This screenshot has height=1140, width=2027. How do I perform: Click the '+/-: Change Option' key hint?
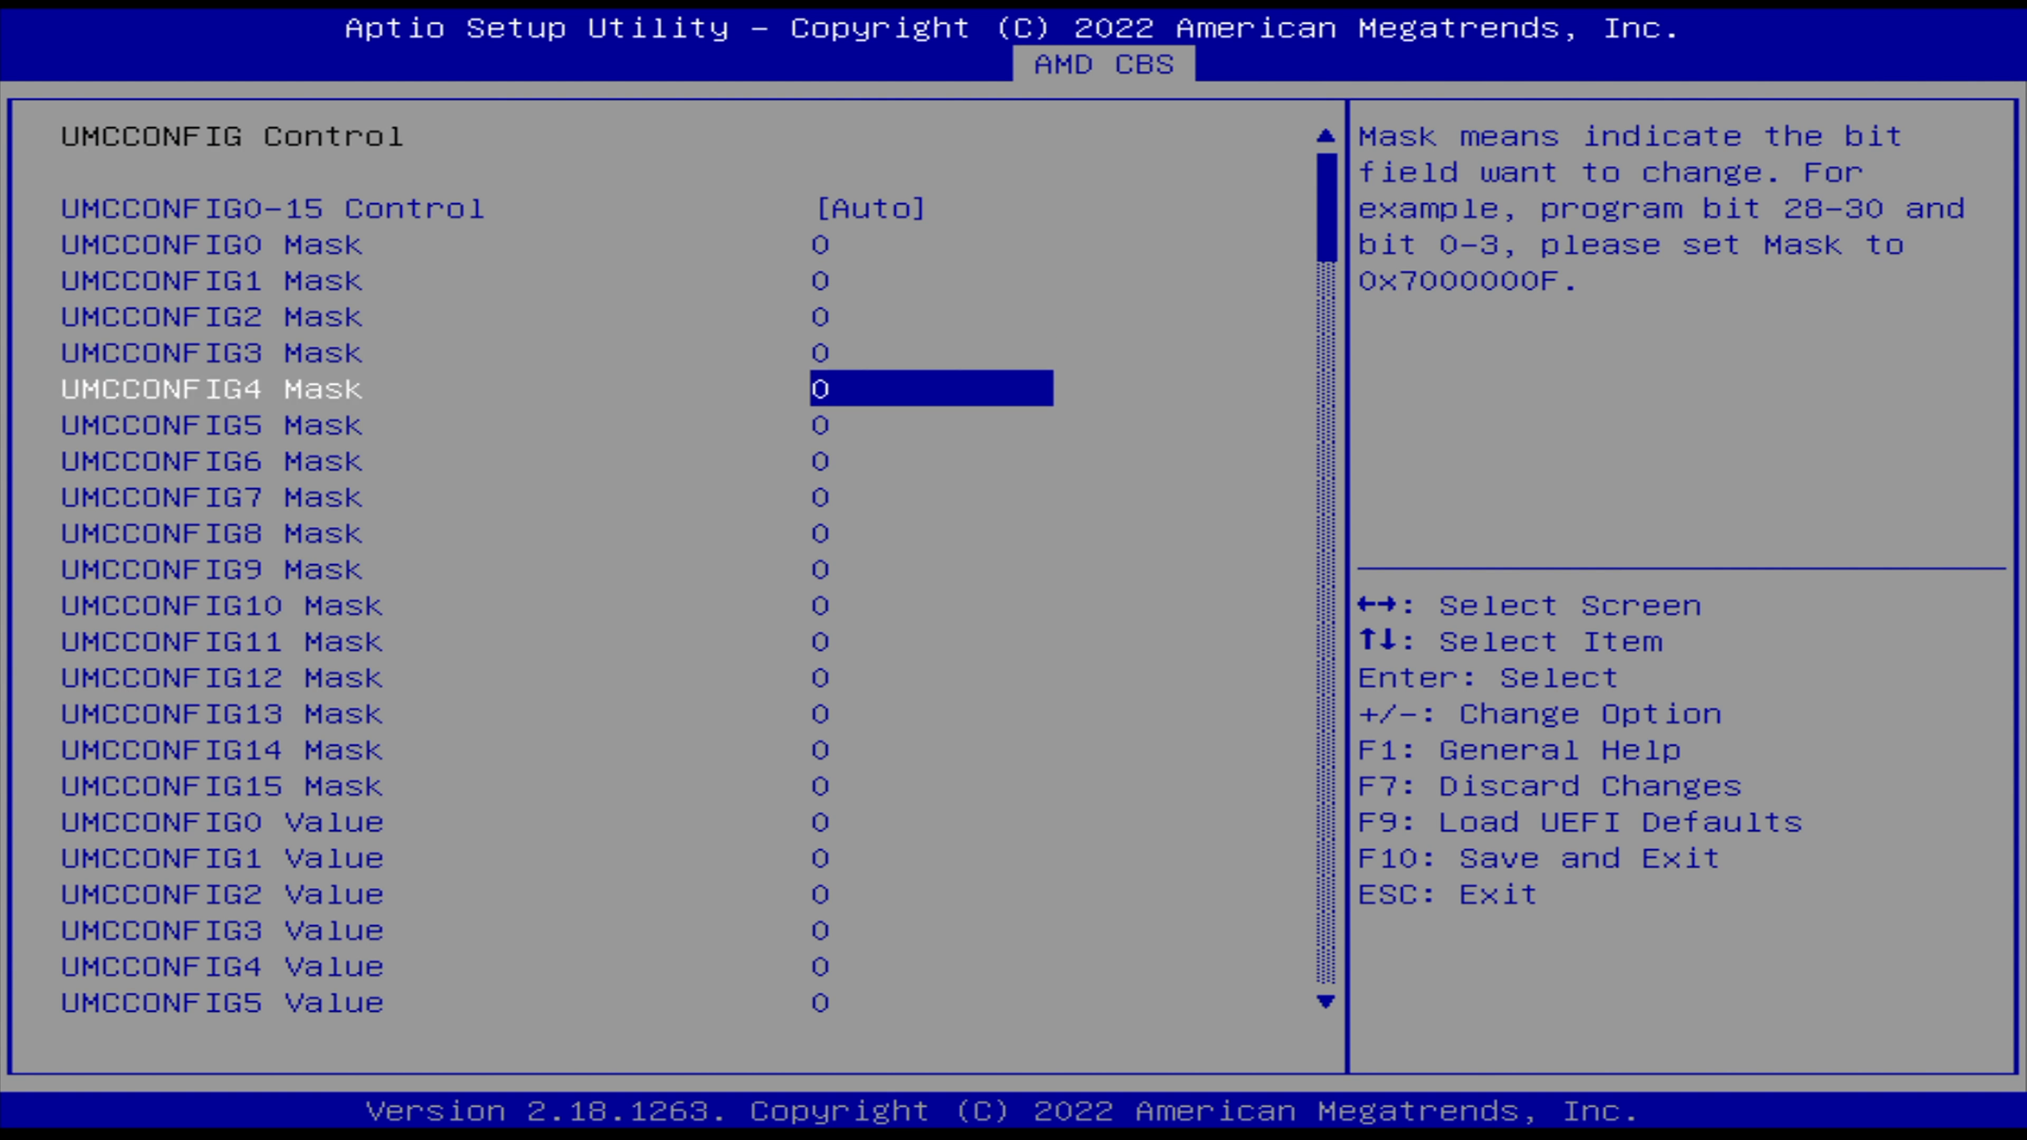pos(1540,715)
